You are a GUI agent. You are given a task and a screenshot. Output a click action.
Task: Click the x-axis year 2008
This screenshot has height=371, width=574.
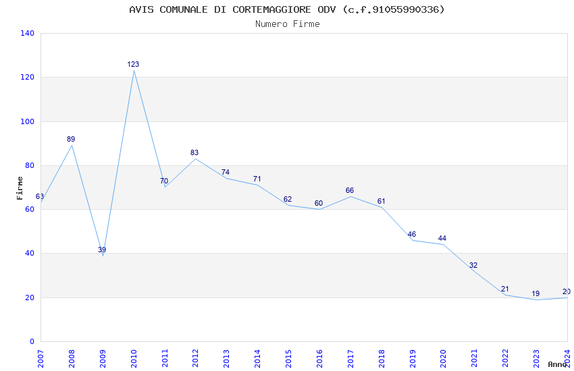pyautogui.click(x=72, y=359)
